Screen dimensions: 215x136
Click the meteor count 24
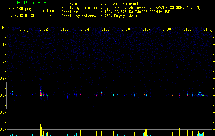pyautogui.click(x=50, y=16)
